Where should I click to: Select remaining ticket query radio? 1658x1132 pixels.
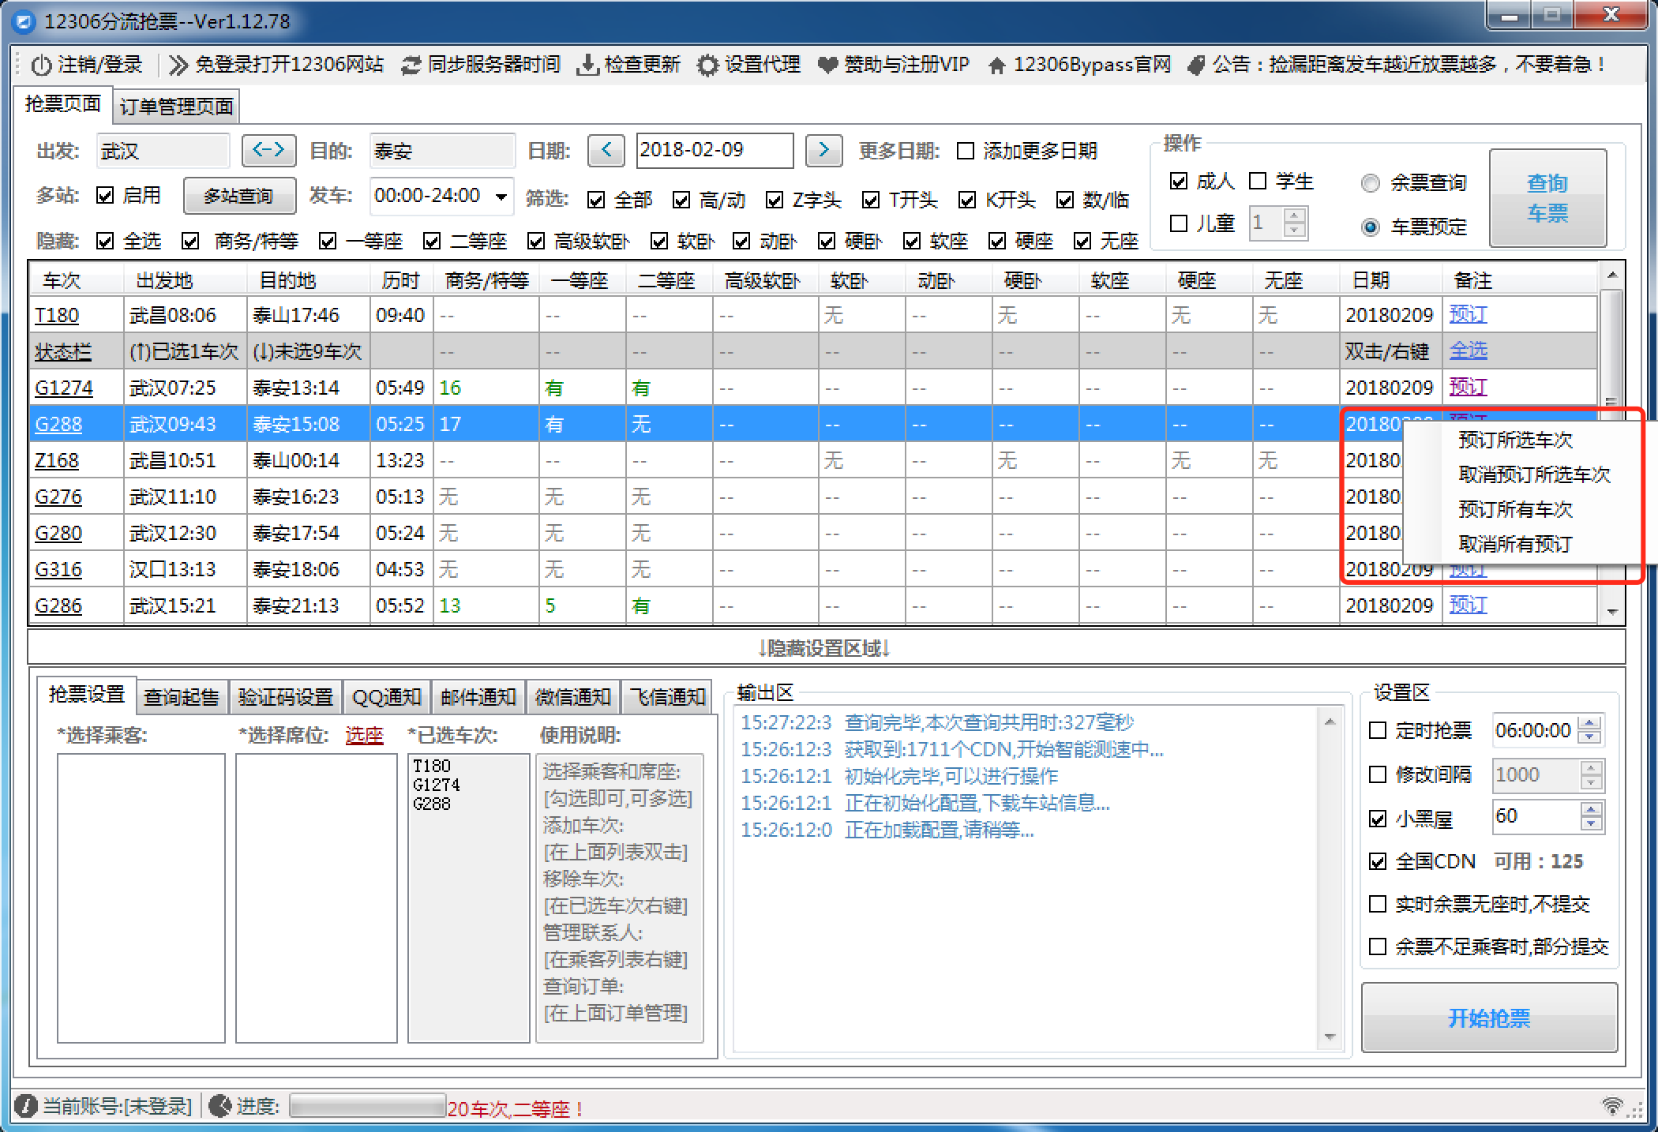pos(1371,183)
